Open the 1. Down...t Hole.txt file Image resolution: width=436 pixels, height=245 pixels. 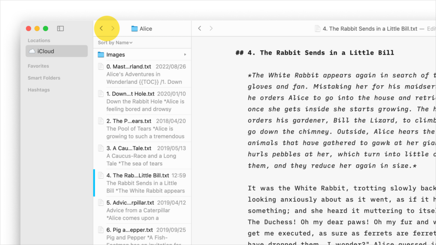pos(142,101)
